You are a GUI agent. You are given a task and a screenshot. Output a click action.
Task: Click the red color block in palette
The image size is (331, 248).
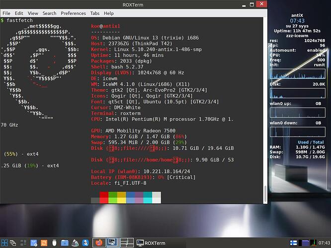[x=104, y=197]
